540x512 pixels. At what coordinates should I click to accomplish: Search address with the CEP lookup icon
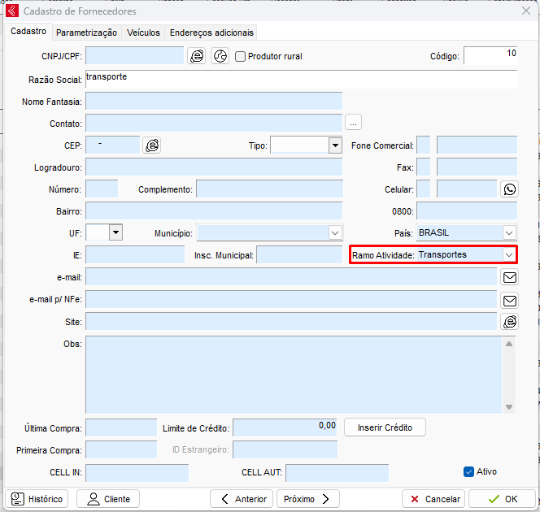(152, 145)
